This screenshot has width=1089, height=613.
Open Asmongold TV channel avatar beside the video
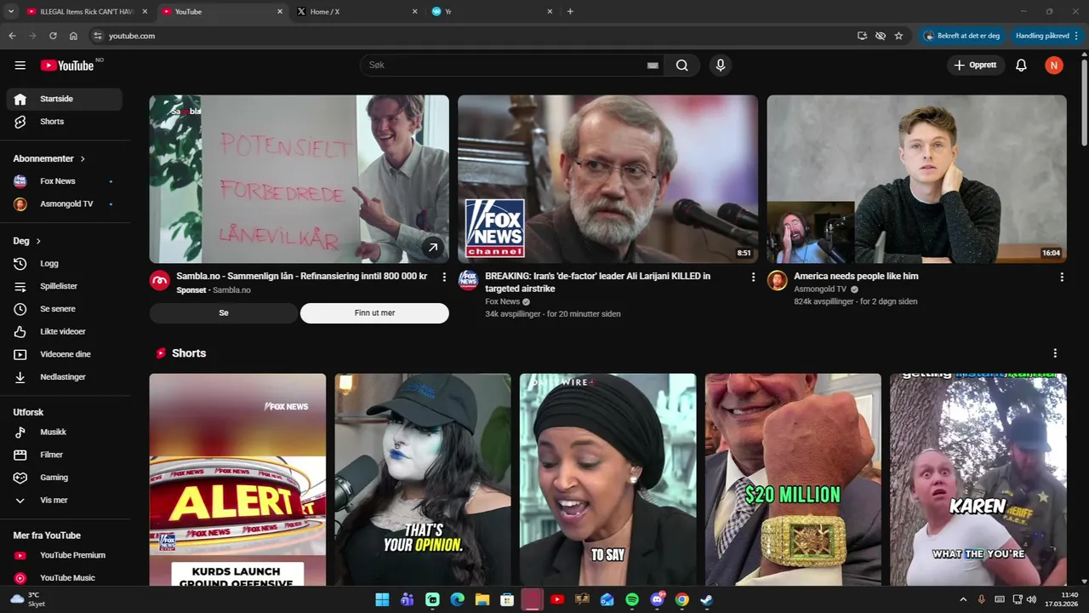777,280
